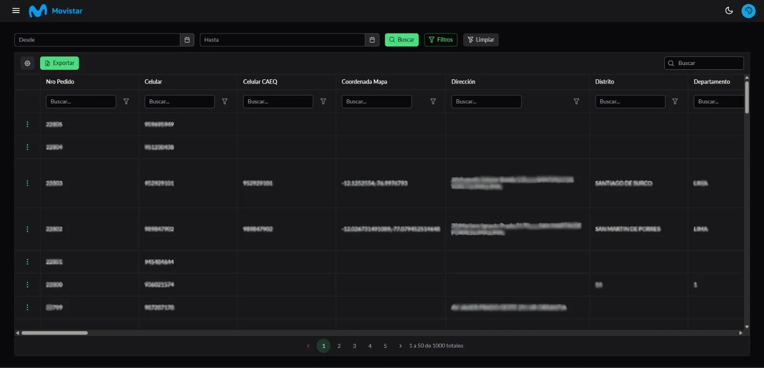Viewport: 764px width, 368px height.
Task: Click the Nro Pedido filter search box
Action: [81, 101]
